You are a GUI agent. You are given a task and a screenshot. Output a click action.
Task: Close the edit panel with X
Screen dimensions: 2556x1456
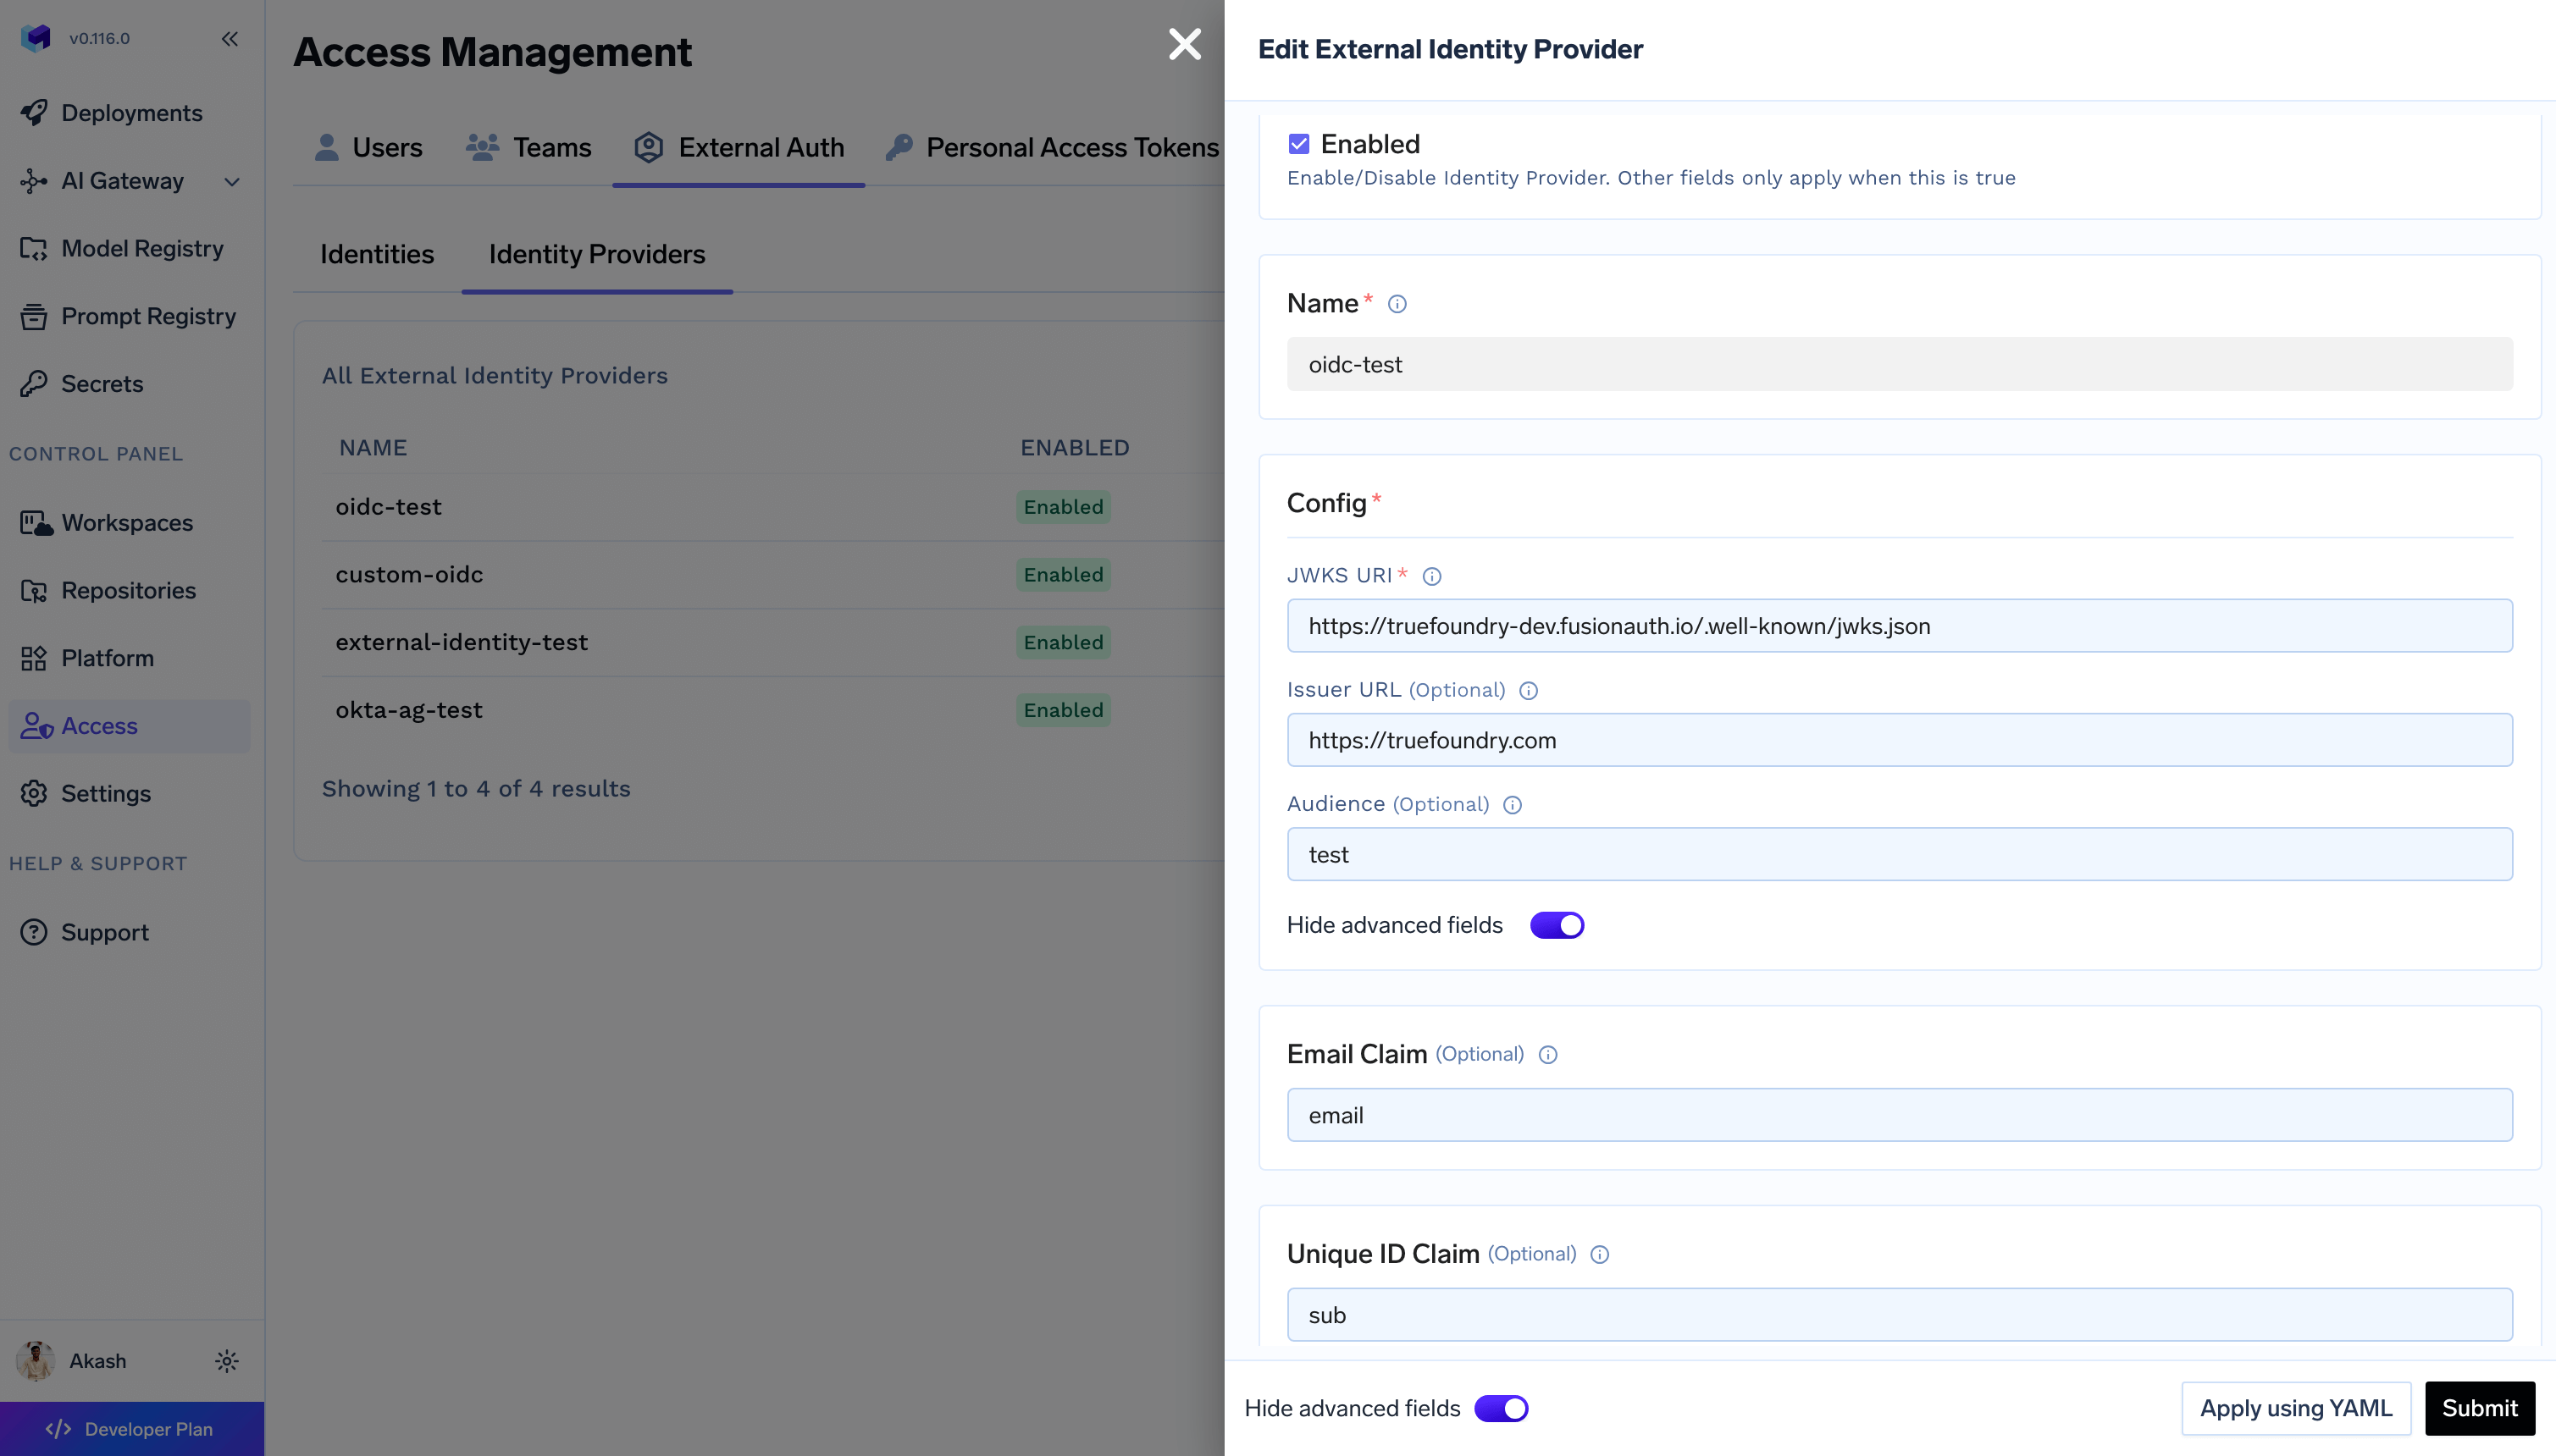coord(1185,44)
